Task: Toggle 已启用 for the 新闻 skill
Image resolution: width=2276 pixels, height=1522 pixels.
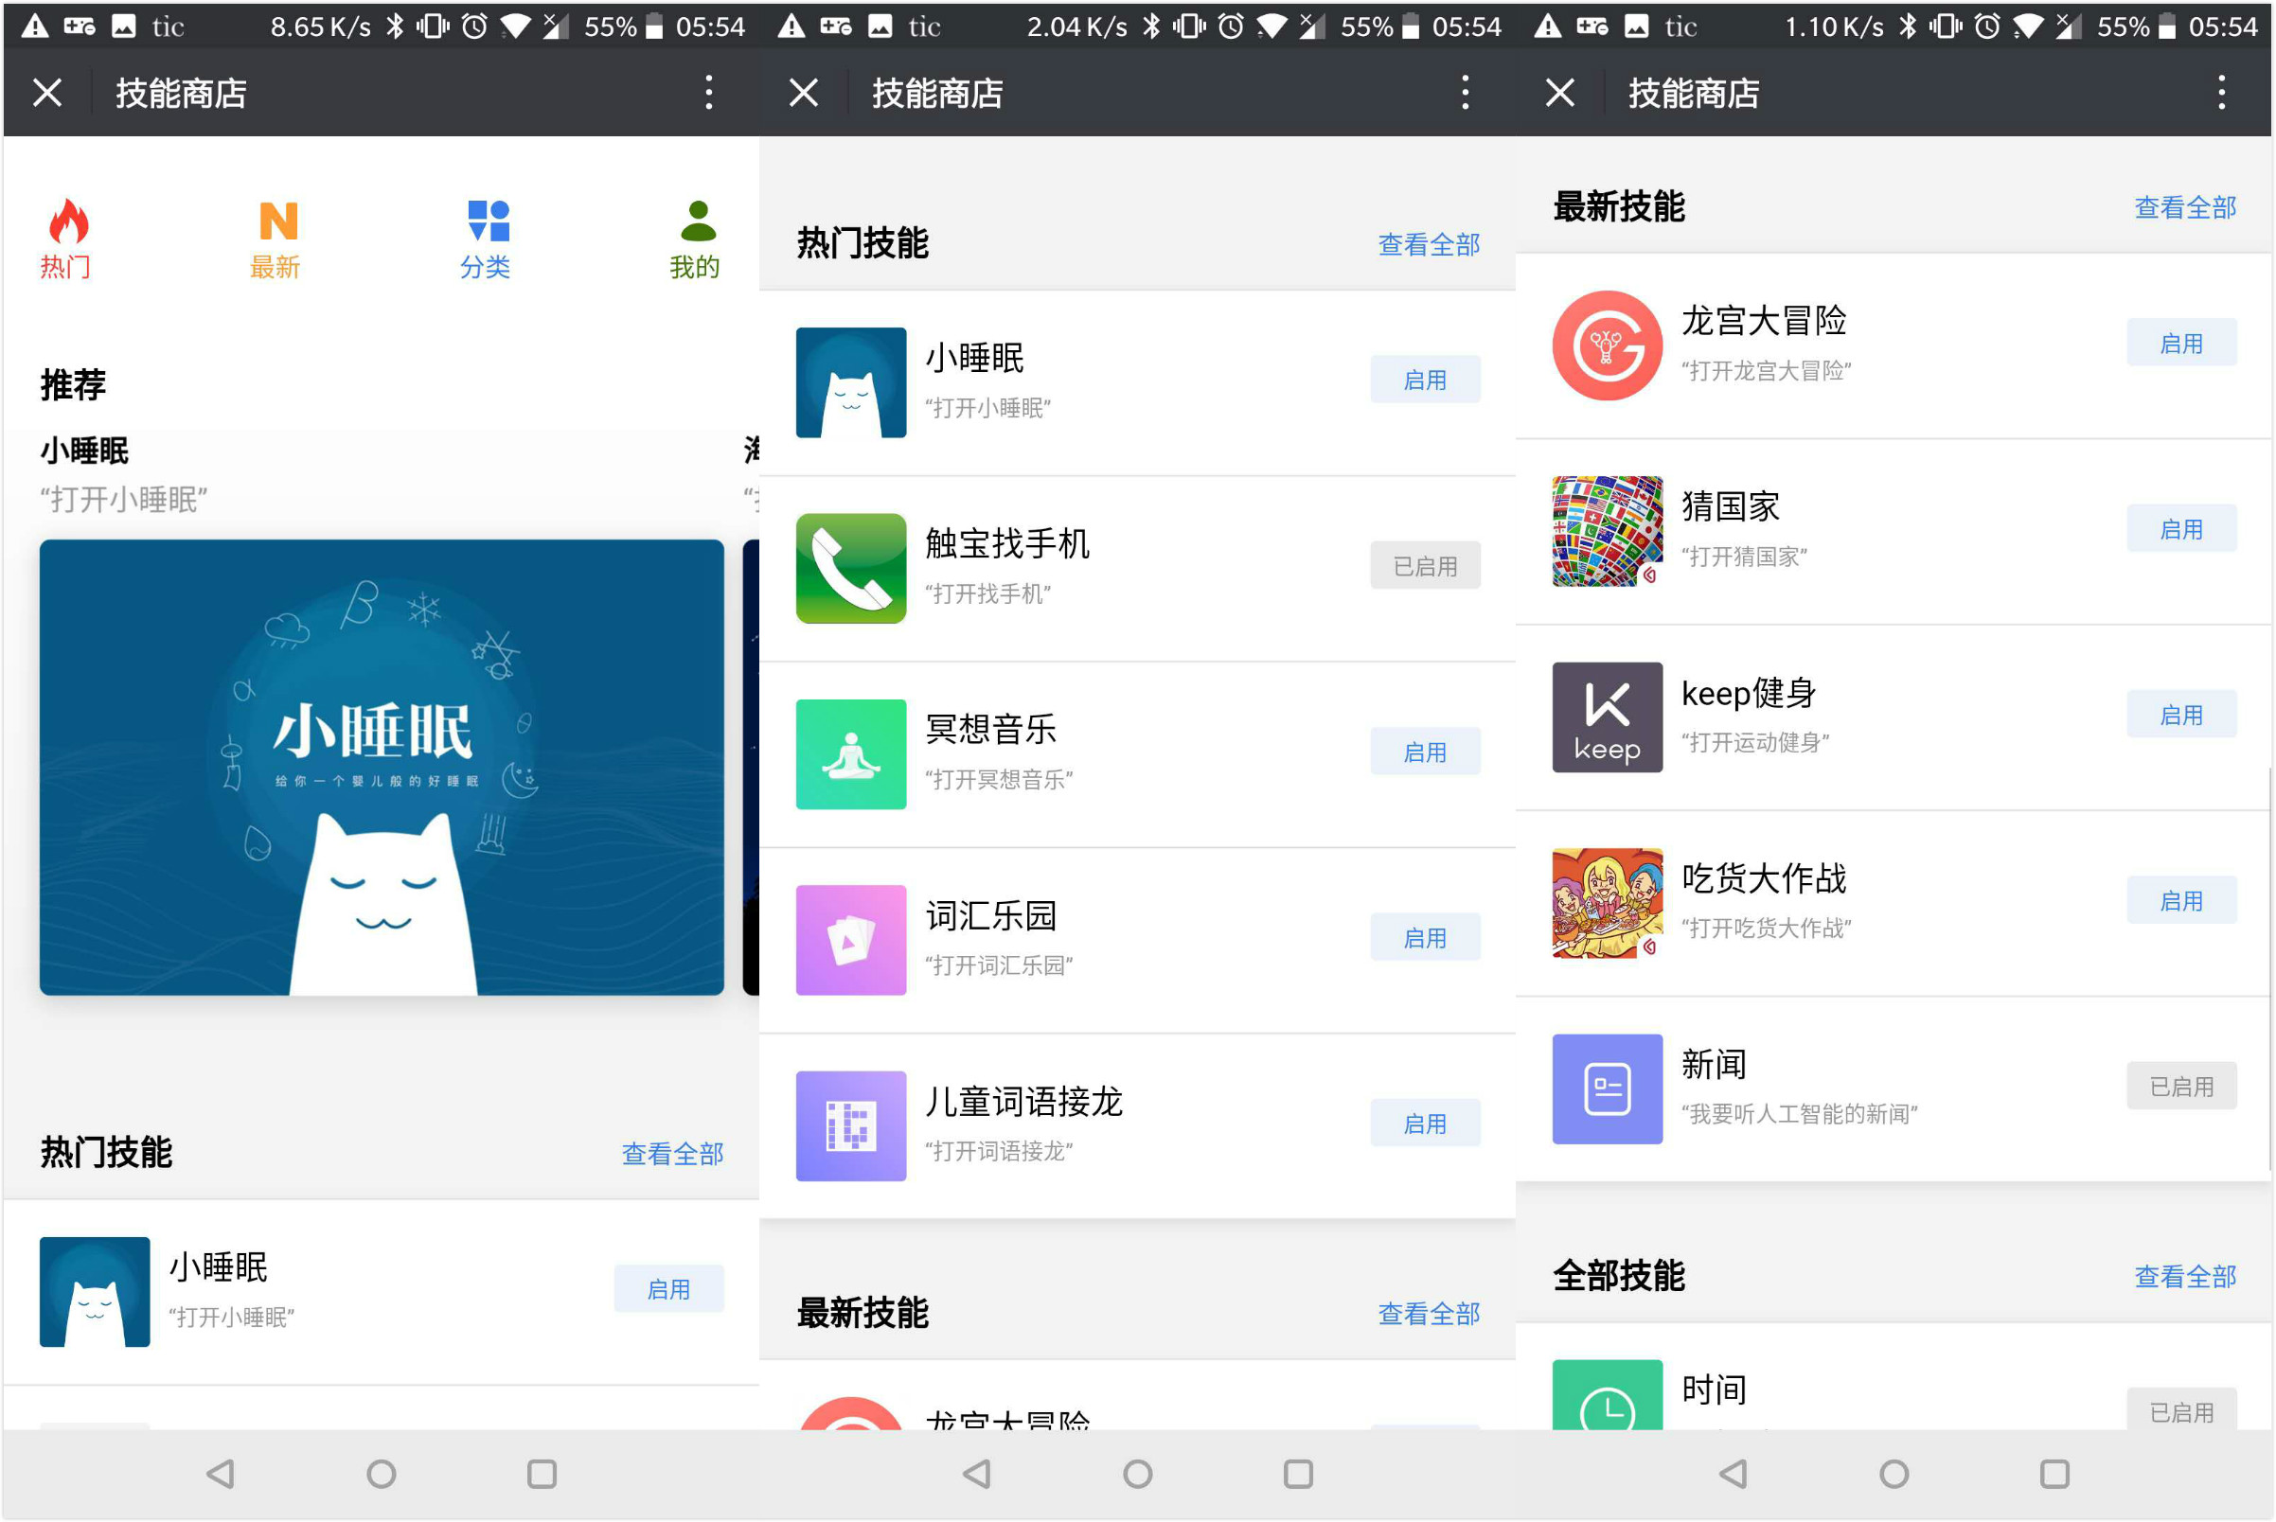Action: 2180,1087
